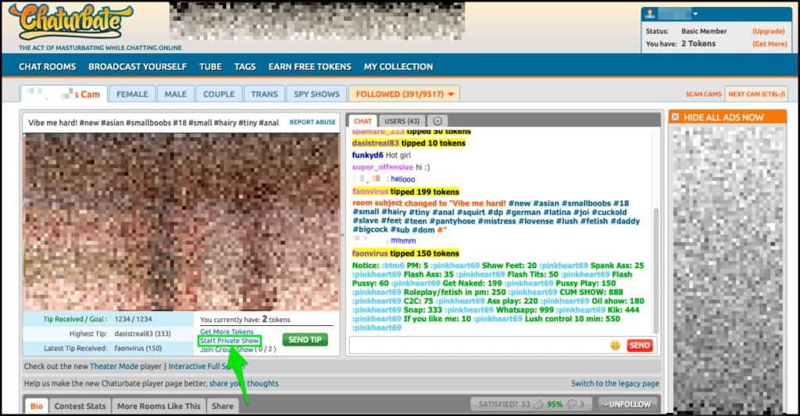The height and width of the screenshot is (416, 800).
Task: Open More Rooms Like This tab
Action: [159, 407]
